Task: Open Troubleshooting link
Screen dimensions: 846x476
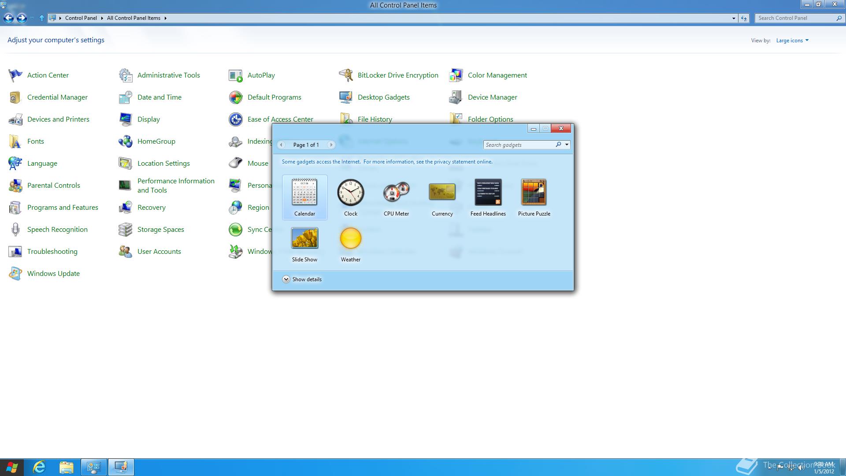Action: tap(52, 252)
